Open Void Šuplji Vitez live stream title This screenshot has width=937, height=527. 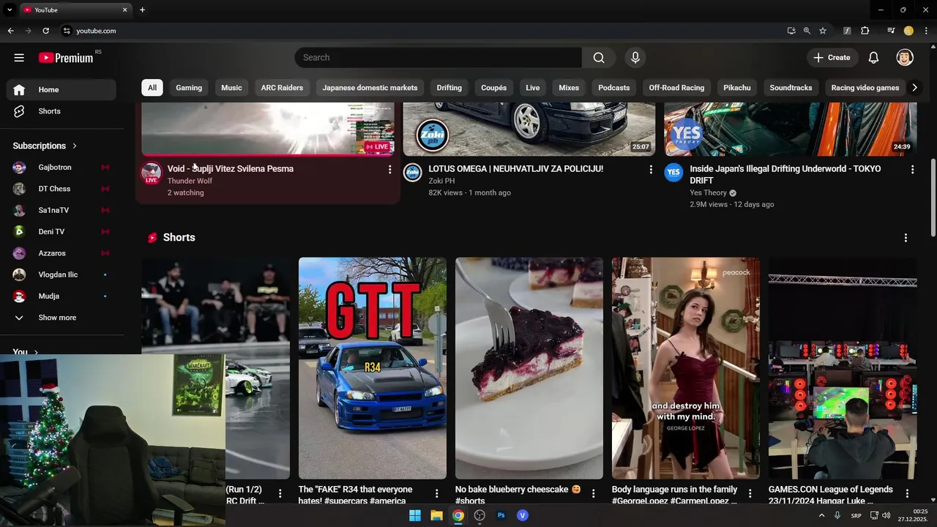pyautogui.click(x=231, y=169)
